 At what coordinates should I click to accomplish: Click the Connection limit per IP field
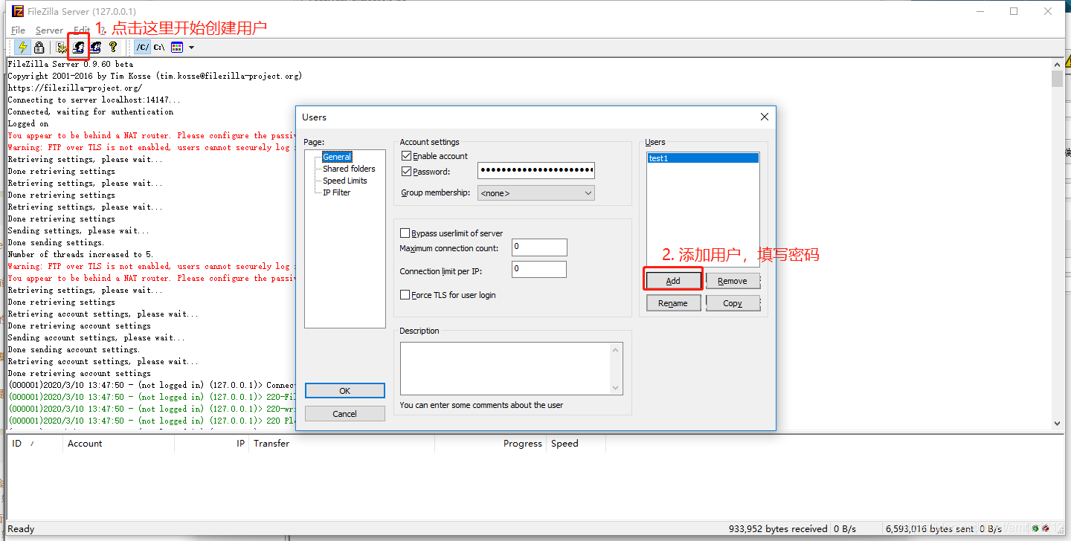(x=539, y=270)
